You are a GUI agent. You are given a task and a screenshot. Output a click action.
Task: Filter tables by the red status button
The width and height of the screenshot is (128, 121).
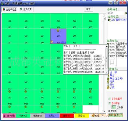67,116
